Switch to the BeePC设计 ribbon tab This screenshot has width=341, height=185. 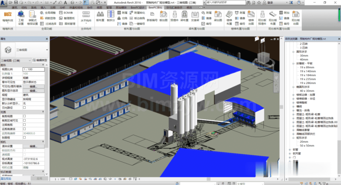pyautogui.click(x=137, y=7)
